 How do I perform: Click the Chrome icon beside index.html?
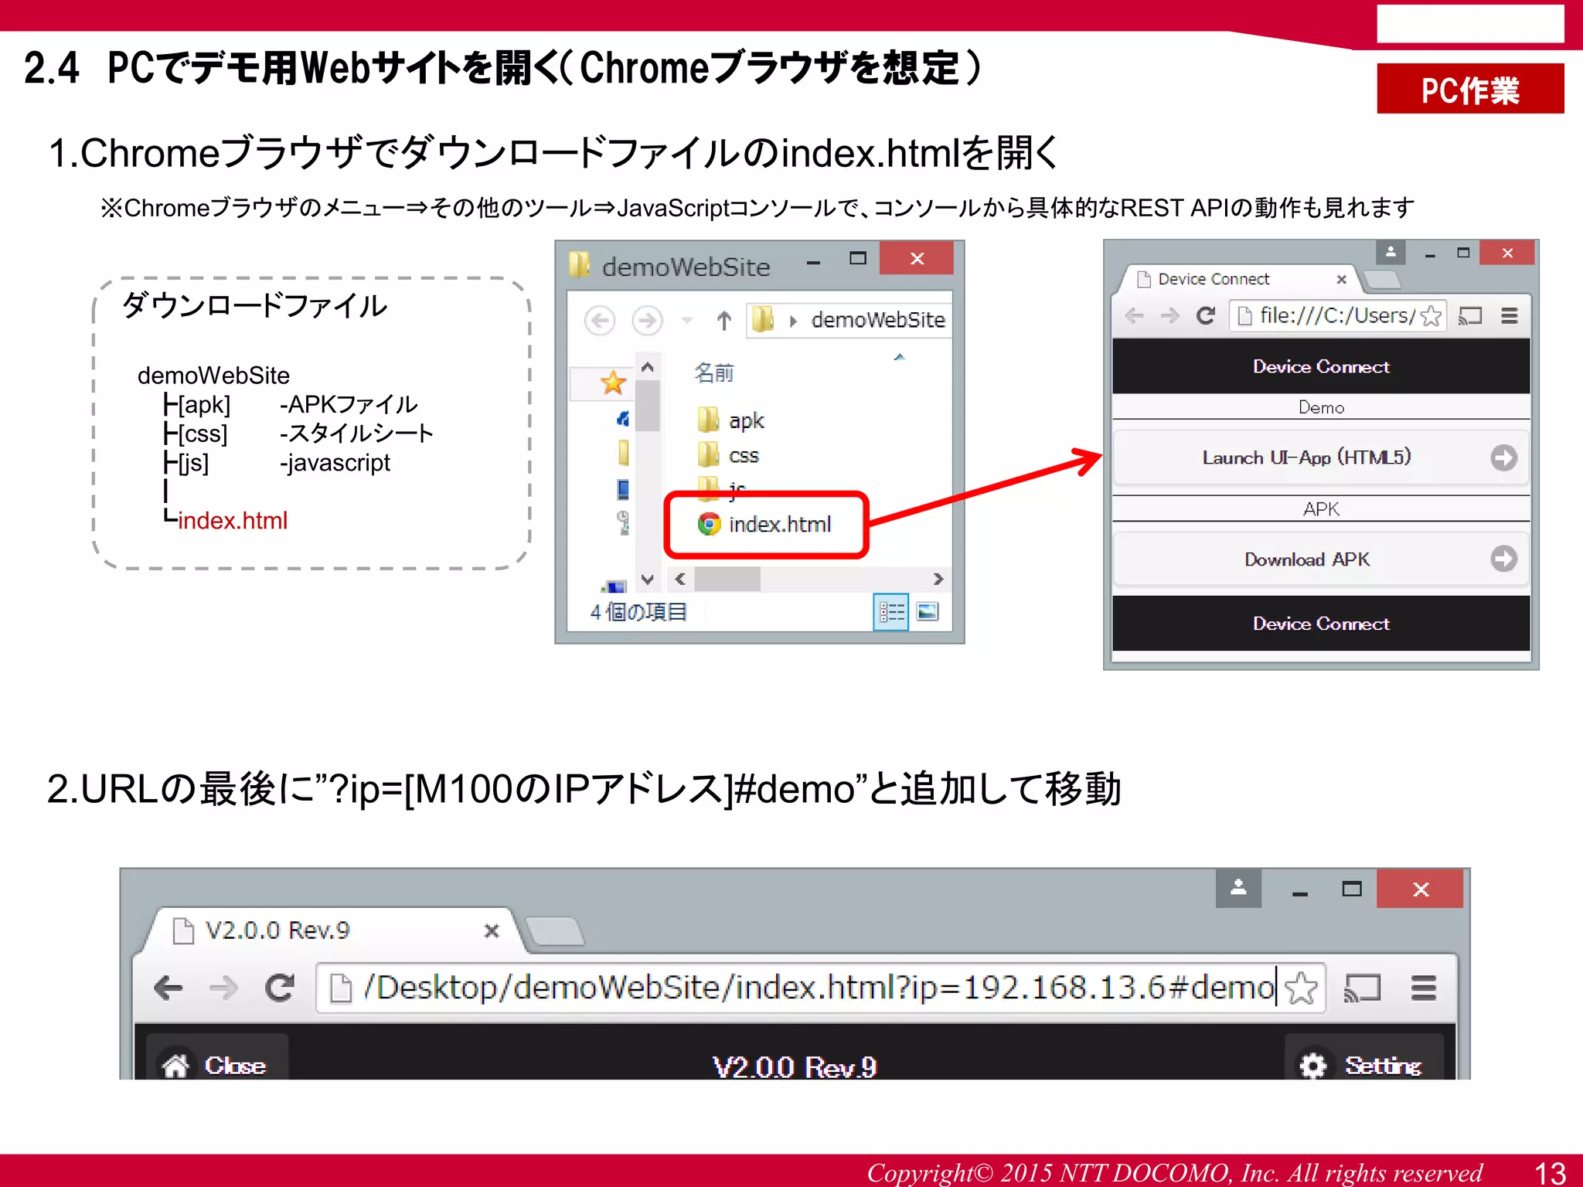(708, 524)
